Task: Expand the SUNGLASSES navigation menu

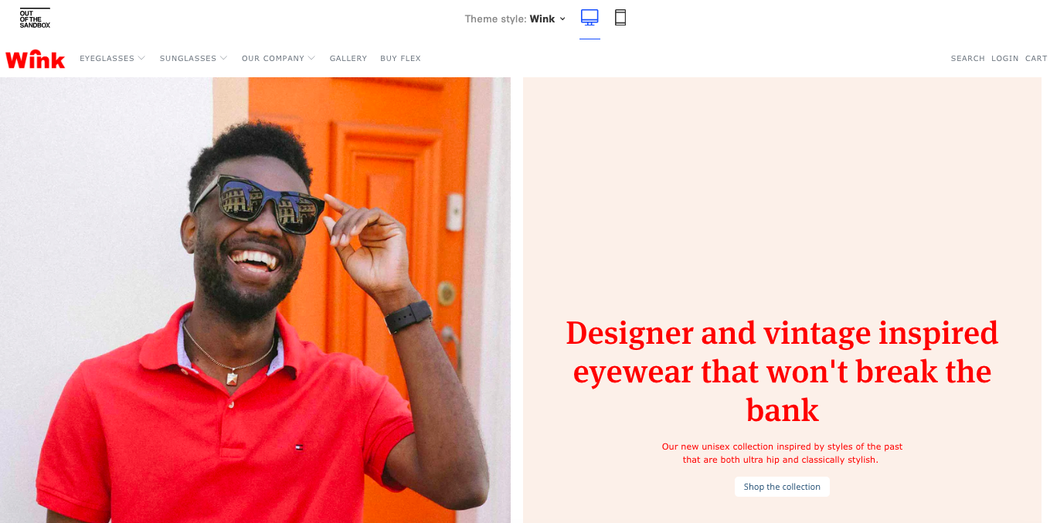Action: pyautogui.click(x=193, y=58)
